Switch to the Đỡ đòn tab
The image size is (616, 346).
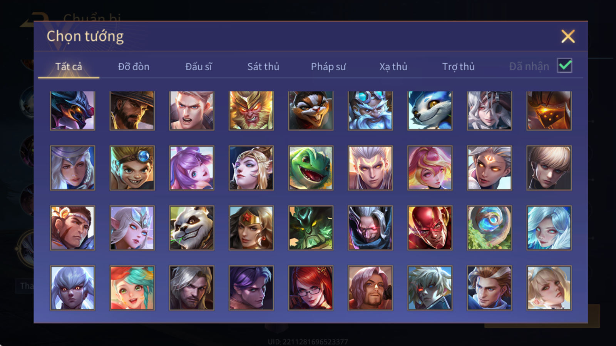click(x=134, y=67)
